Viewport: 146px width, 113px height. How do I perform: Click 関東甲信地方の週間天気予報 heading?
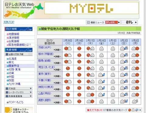coord(61,29)
